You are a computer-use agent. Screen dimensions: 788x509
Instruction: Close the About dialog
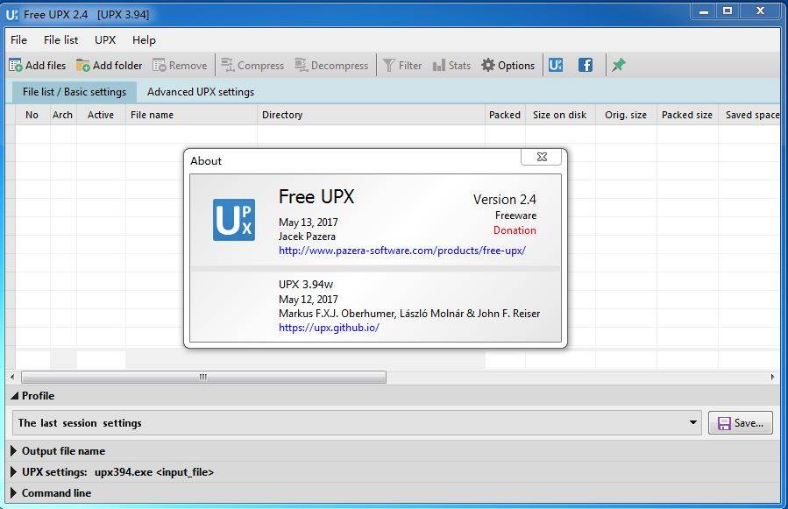(x=541, y=157)
